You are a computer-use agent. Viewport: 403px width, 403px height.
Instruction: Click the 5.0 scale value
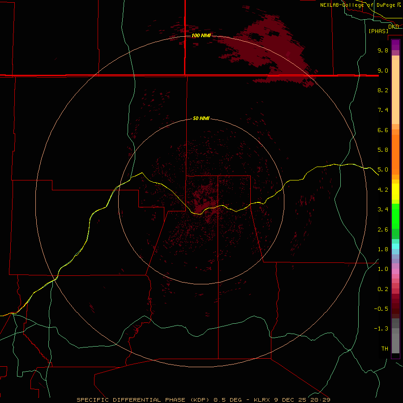383,170
